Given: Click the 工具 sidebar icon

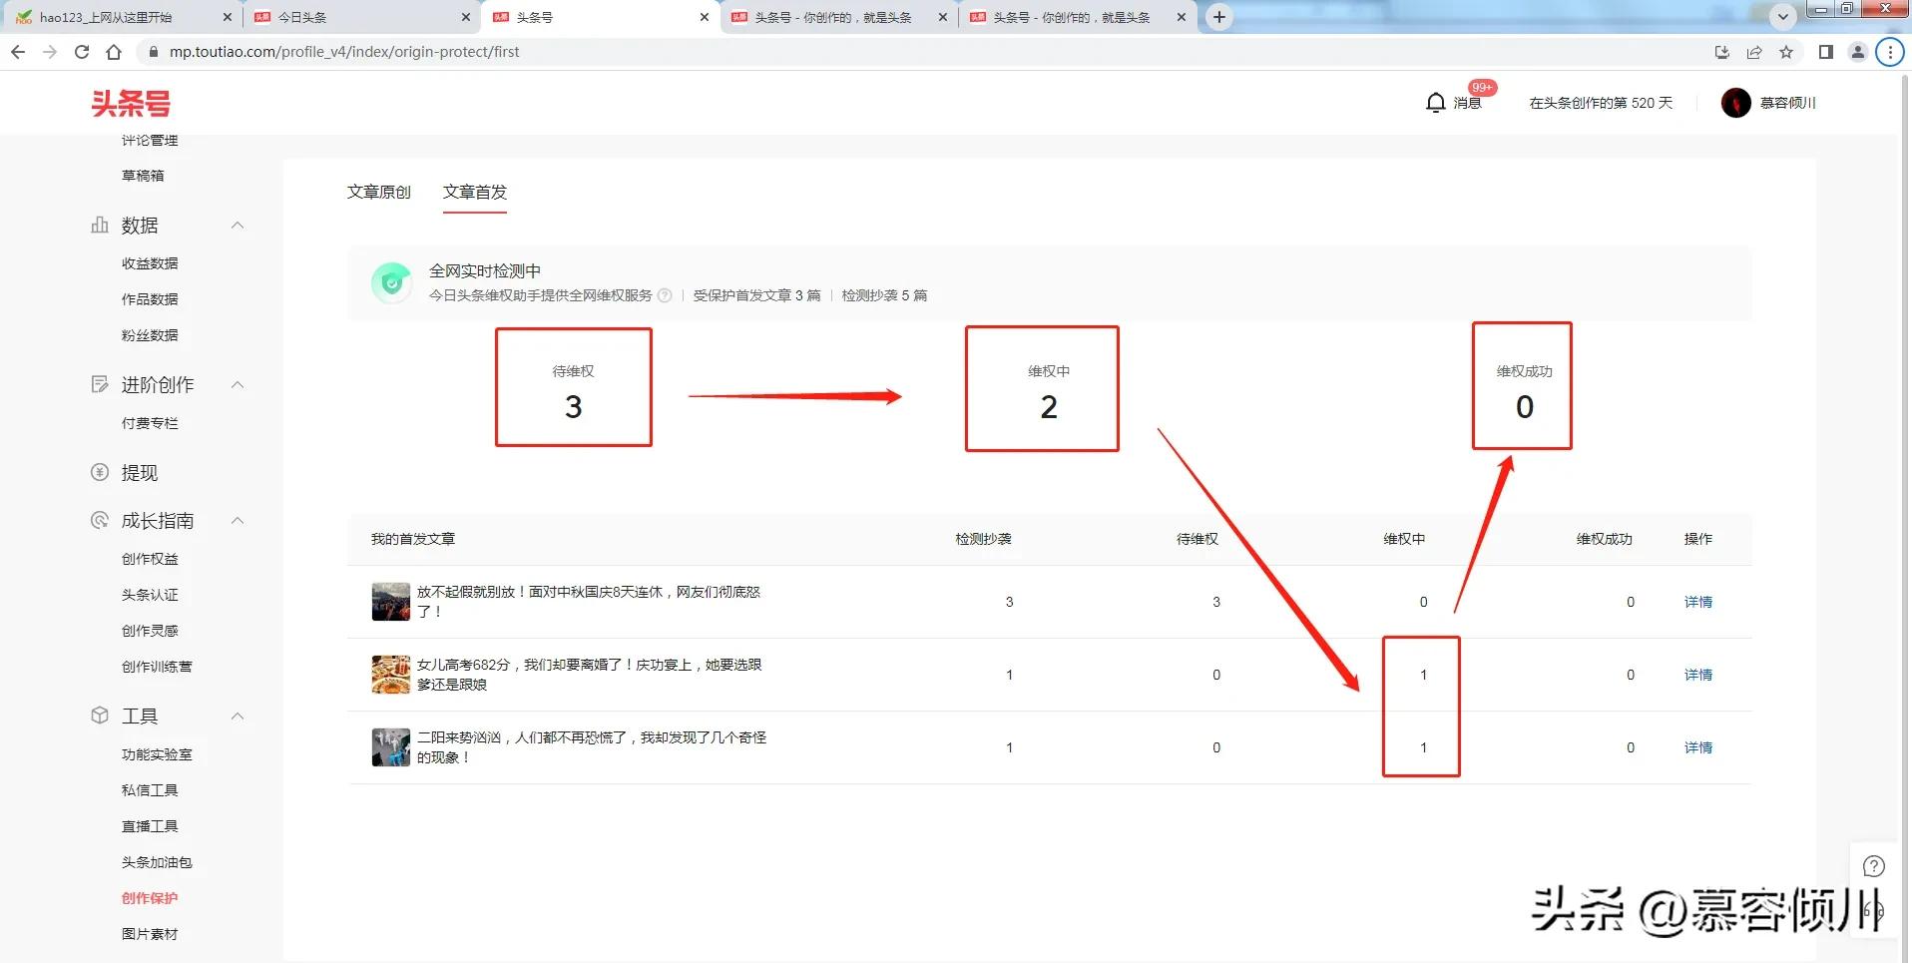Looking at the screenshot, I should click(x=99, y=715).
